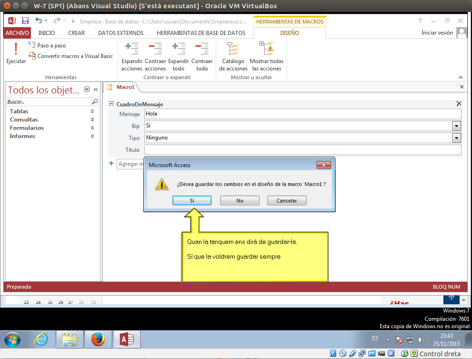Open help question mark icon

tap(420, 21)
